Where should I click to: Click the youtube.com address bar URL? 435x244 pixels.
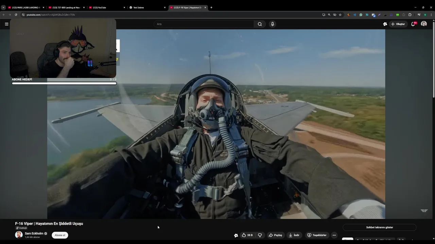point(51,15)
